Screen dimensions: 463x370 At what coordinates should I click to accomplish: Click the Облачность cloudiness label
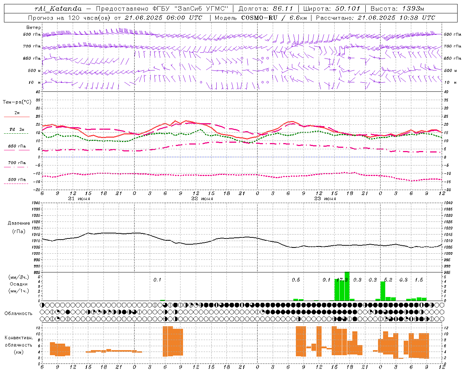(18, 313)
